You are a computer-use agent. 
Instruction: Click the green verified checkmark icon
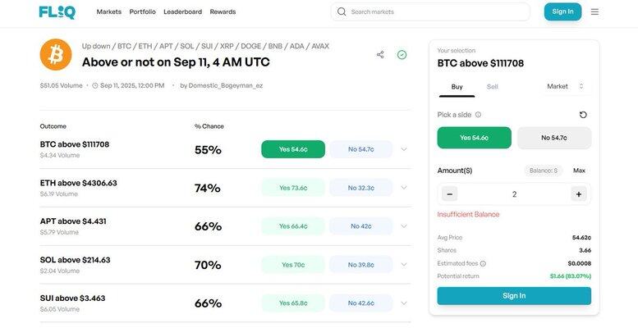point(402,54)
